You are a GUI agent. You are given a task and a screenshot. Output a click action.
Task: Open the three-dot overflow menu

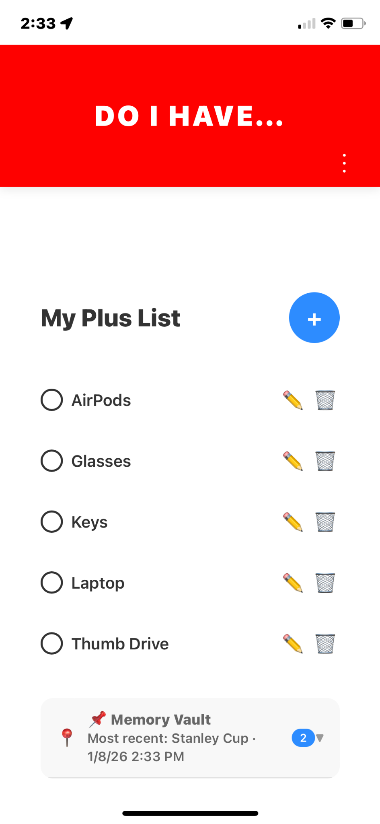coord(344,163)
